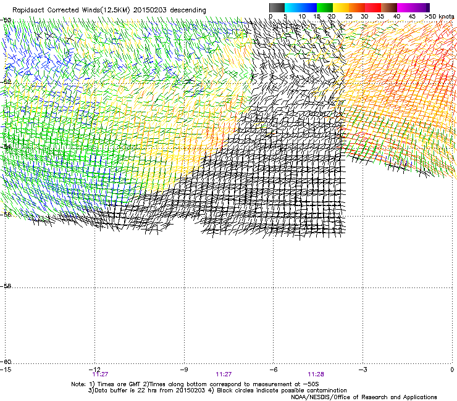Click the '-3' longitude axis label
The width and height of the screenshot is (457, 401).
pos(363,370)
